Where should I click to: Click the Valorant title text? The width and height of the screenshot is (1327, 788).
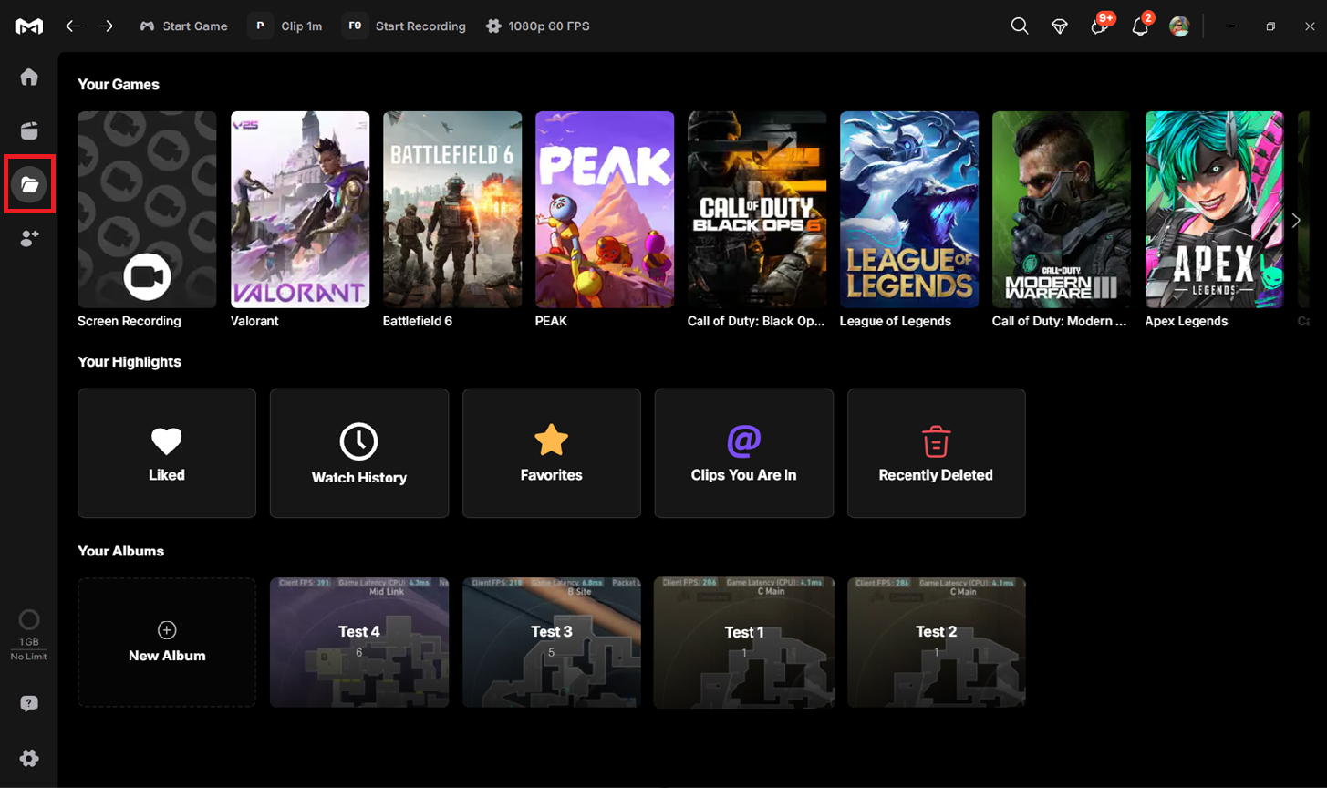pyautogui.click(x=254, y=321)
